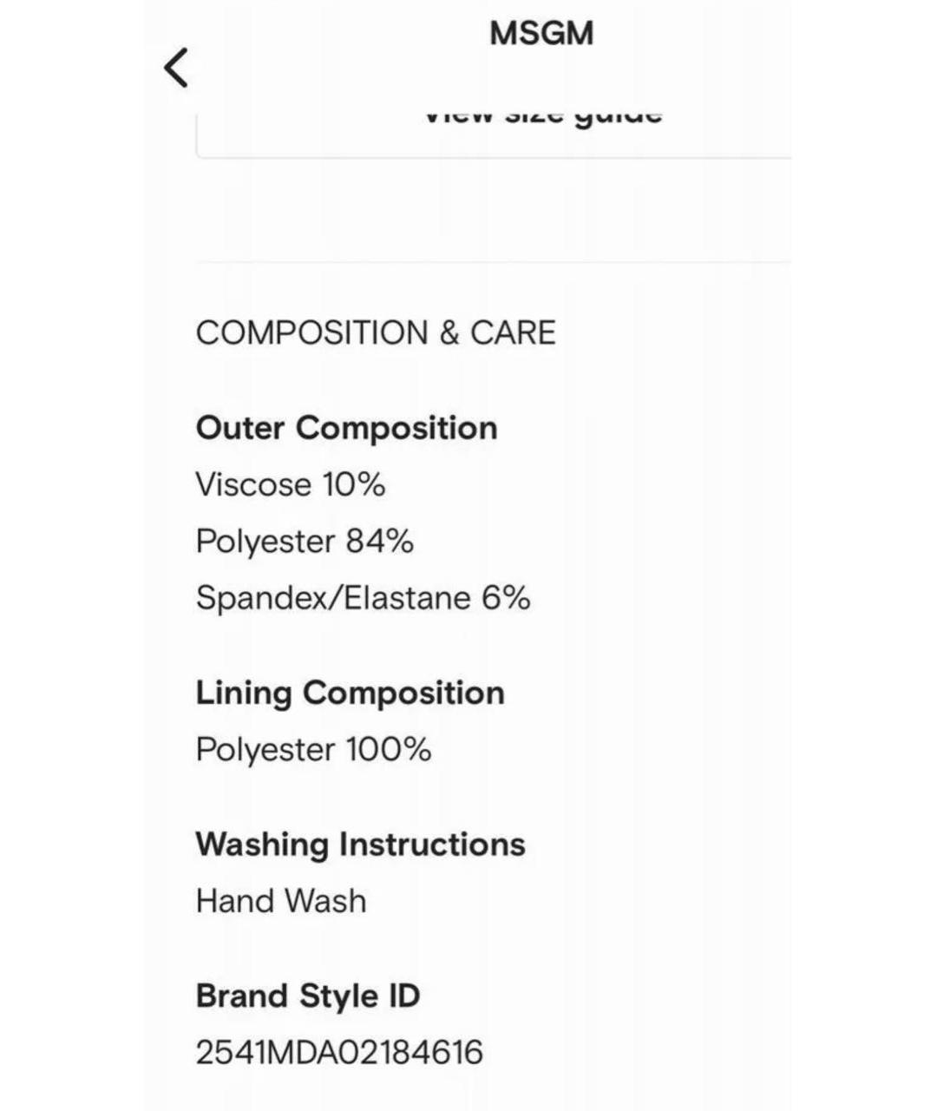The height and width of the screenshot is (1111, 937).
Task: Click the word Viscose
Action: coord(252,484)
